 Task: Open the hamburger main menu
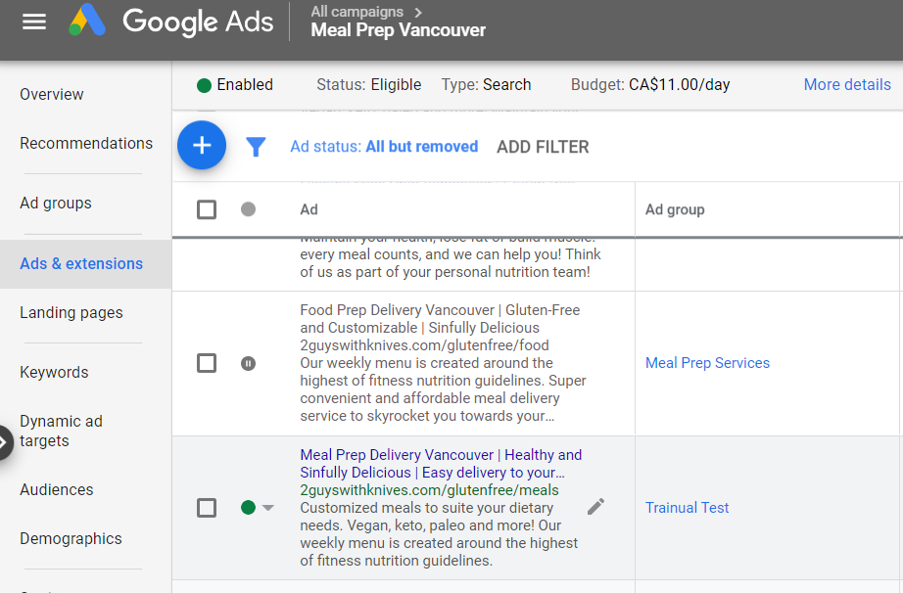click(x=34, y=22)
